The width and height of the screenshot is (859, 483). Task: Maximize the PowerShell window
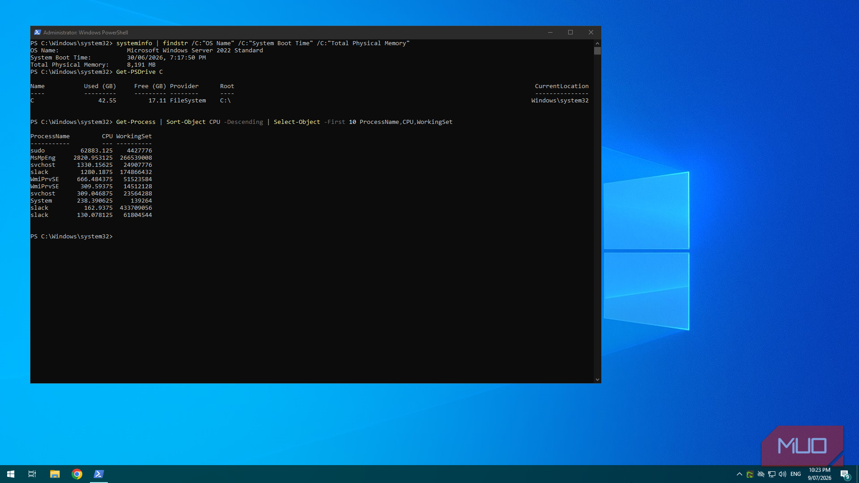(x=570, y=32)
